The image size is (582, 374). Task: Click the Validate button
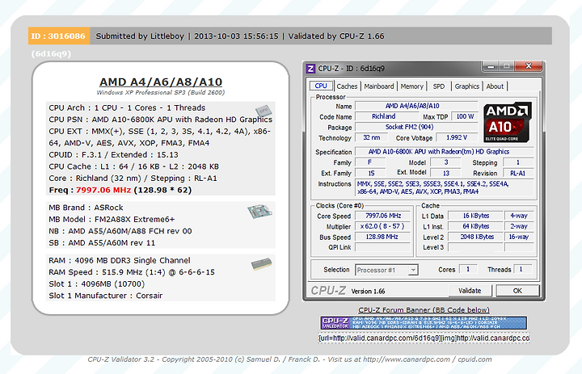(x=470, y=291)
